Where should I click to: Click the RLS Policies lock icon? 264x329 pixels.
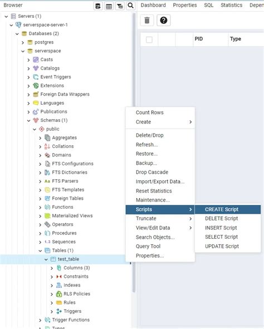[59, 294]
